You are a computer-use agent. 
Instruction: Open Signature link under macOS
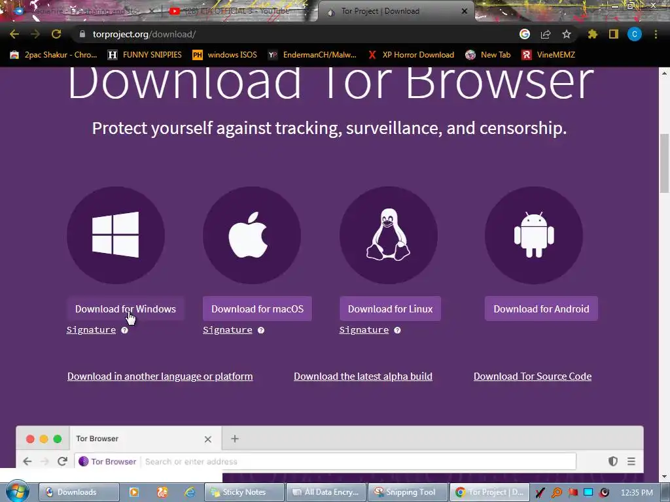[x=227, y=330]
